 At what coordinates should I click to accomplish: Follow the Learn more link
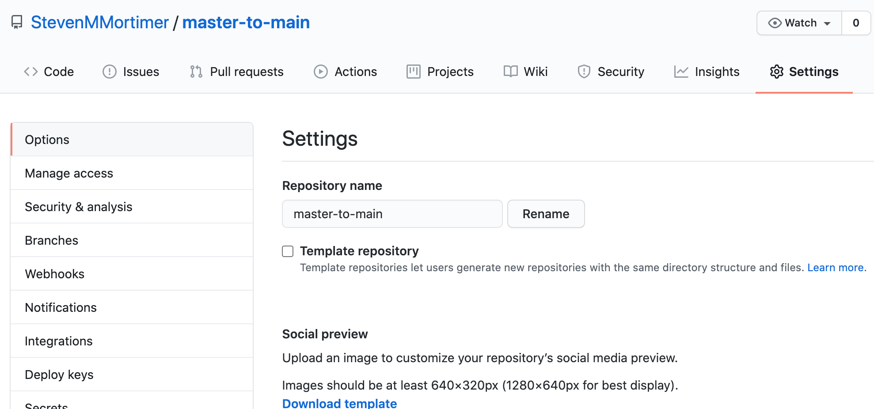(x=836, y=268)
